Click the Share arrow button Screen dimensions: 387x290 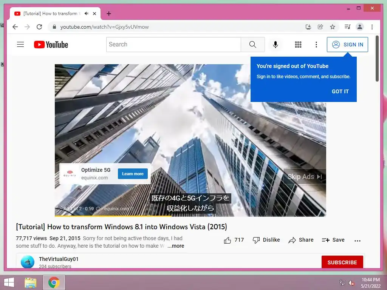pyautogui.click(x=301, y=240)
